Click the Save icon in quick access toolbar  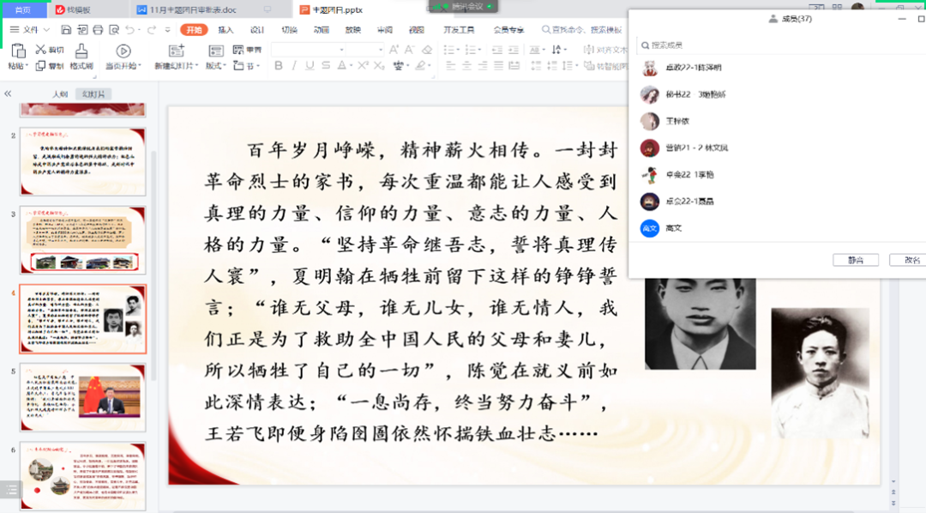[x=66, y=29]
